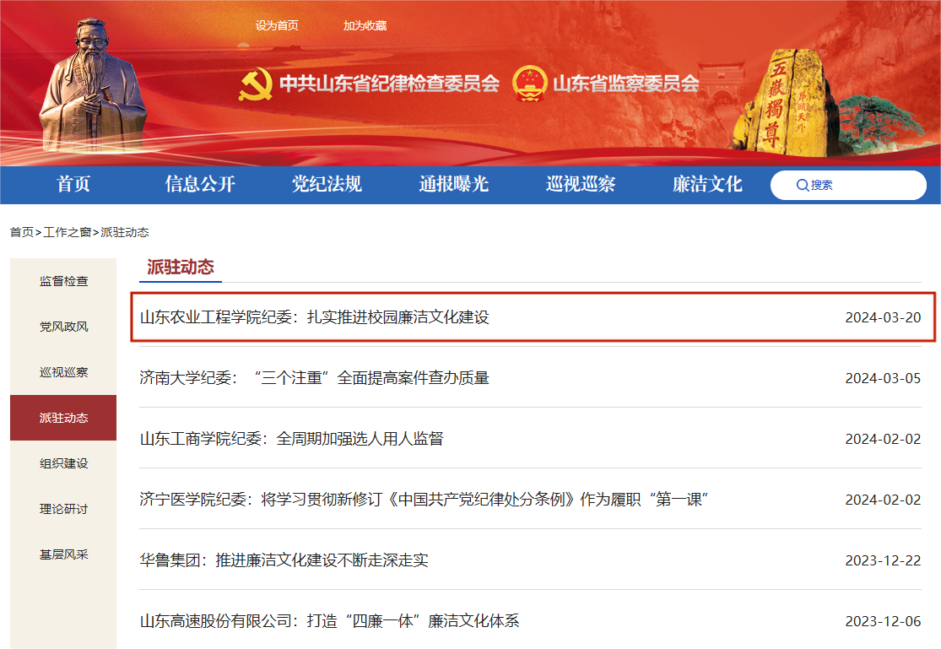Select 监督检查 in the left sidebar
Screen dimensions: 941x649
click(63, 281)
